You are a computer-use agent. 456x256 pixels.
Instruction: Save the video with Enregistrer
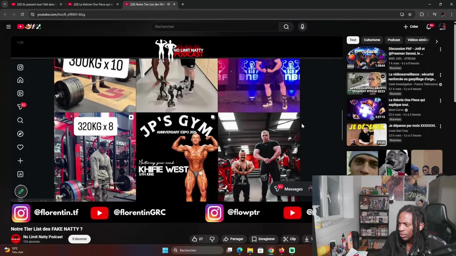point(263,239)
